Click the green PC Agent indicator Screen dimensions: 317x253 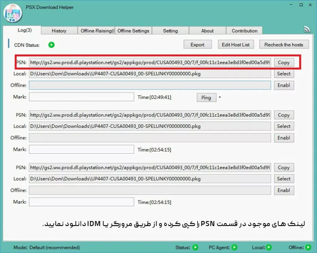(234, 247)
